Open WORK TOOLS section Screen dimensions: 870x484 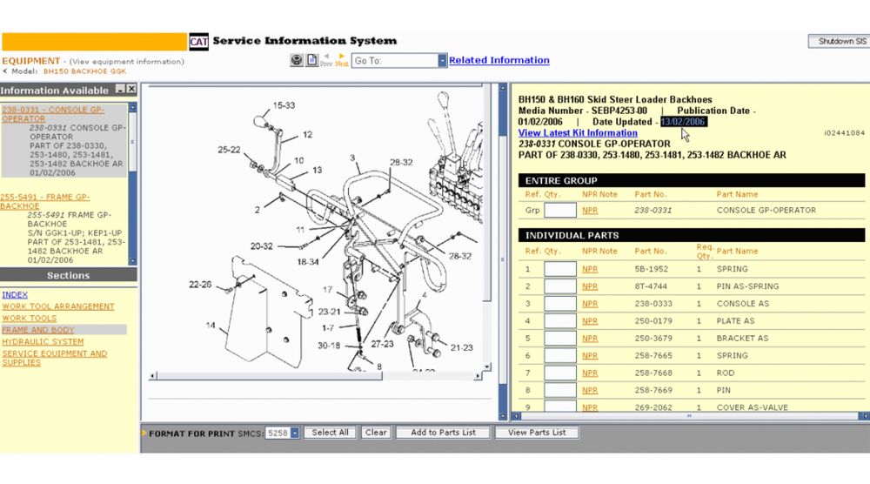pos(30,318)
